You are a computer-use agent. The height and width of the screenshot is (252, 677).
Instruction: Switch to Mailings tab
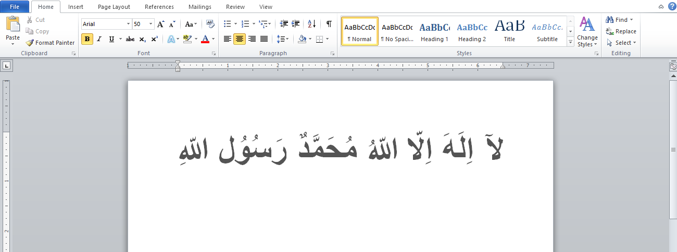click(200, 7)
